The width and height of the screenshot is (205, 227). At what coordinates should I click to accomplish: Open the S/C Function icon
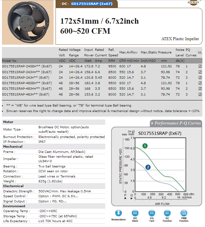click(x=167, y=213)
